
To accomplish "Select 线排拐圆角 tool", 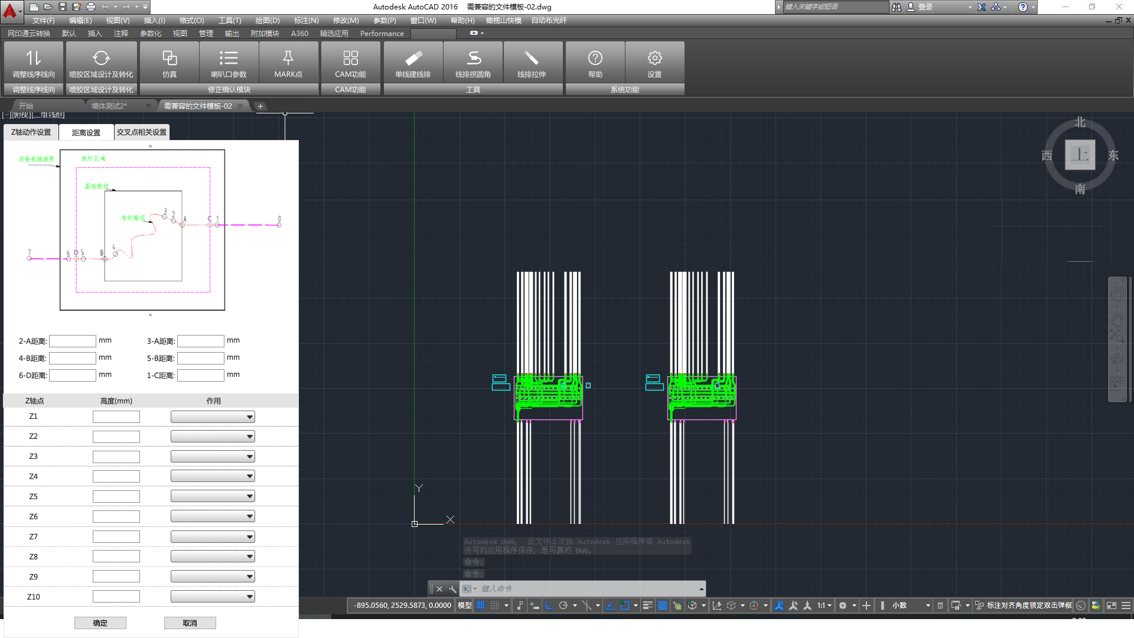I will (473, 62).
